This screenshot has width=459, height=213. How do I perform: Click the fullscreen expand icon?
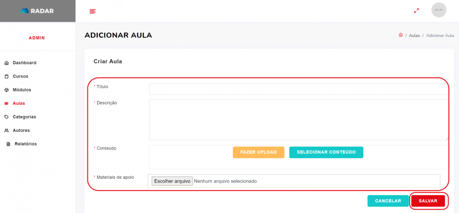[x=417, y=10]
